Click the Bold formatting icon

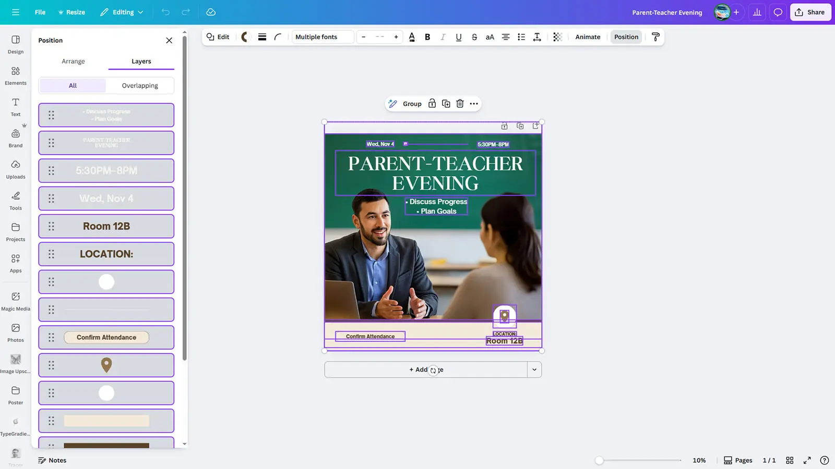[427, 37]
